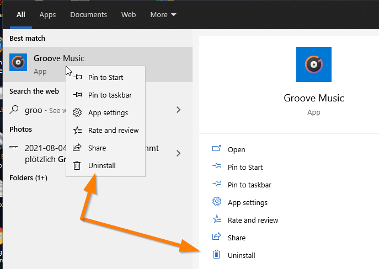
Task: Click the Rate and review star icon in the right panel
Action: pyautogui.click(x=217, y=220)
